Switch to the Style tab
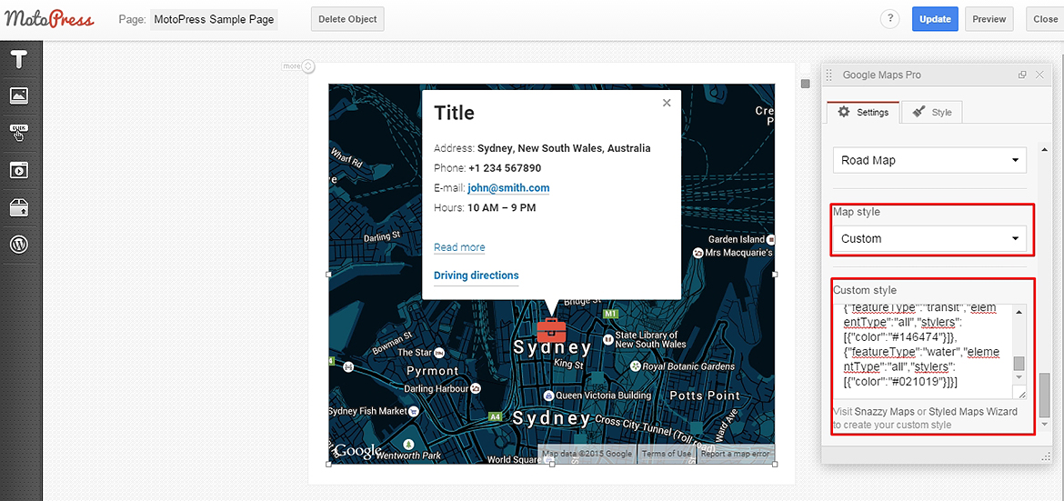Screen dimensions: 1064x501 click(932, 113)
